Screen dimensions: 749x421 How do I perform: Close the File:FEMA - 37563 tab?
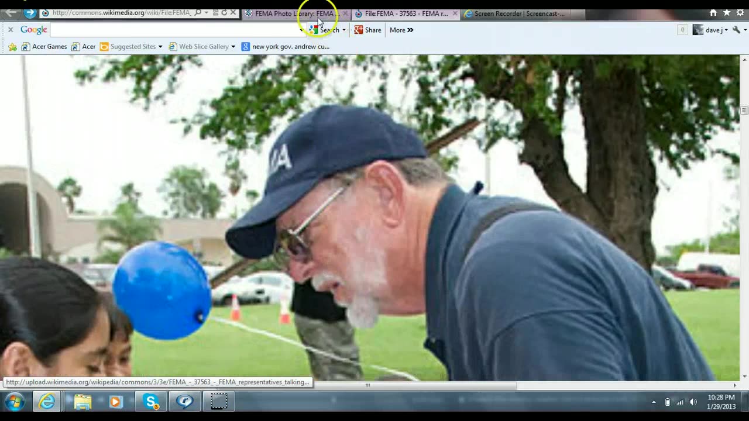pyautogui.click(x=455, y=13)
